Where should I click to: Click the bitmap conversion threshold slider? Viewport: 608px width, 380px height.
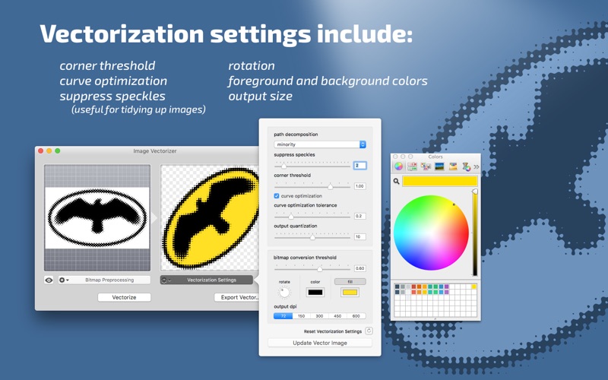click(x=312, y=269)
